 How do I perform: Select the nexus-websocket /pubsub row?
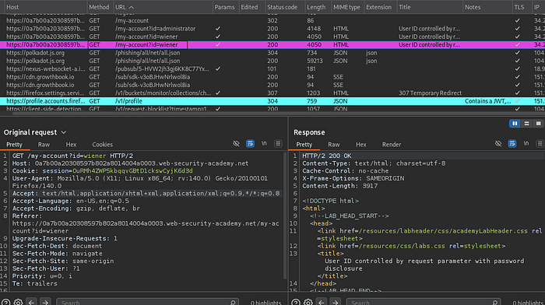(272, 68)
